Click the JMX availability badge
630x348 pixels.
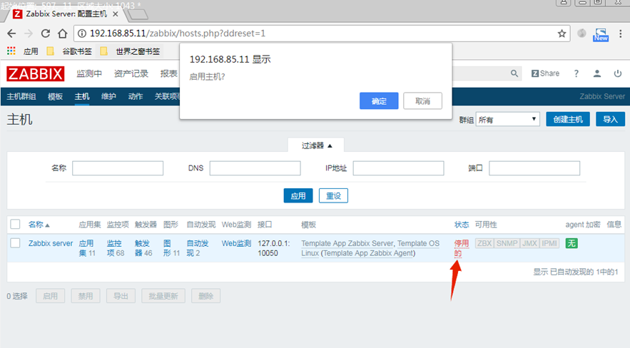click(529, 243)
